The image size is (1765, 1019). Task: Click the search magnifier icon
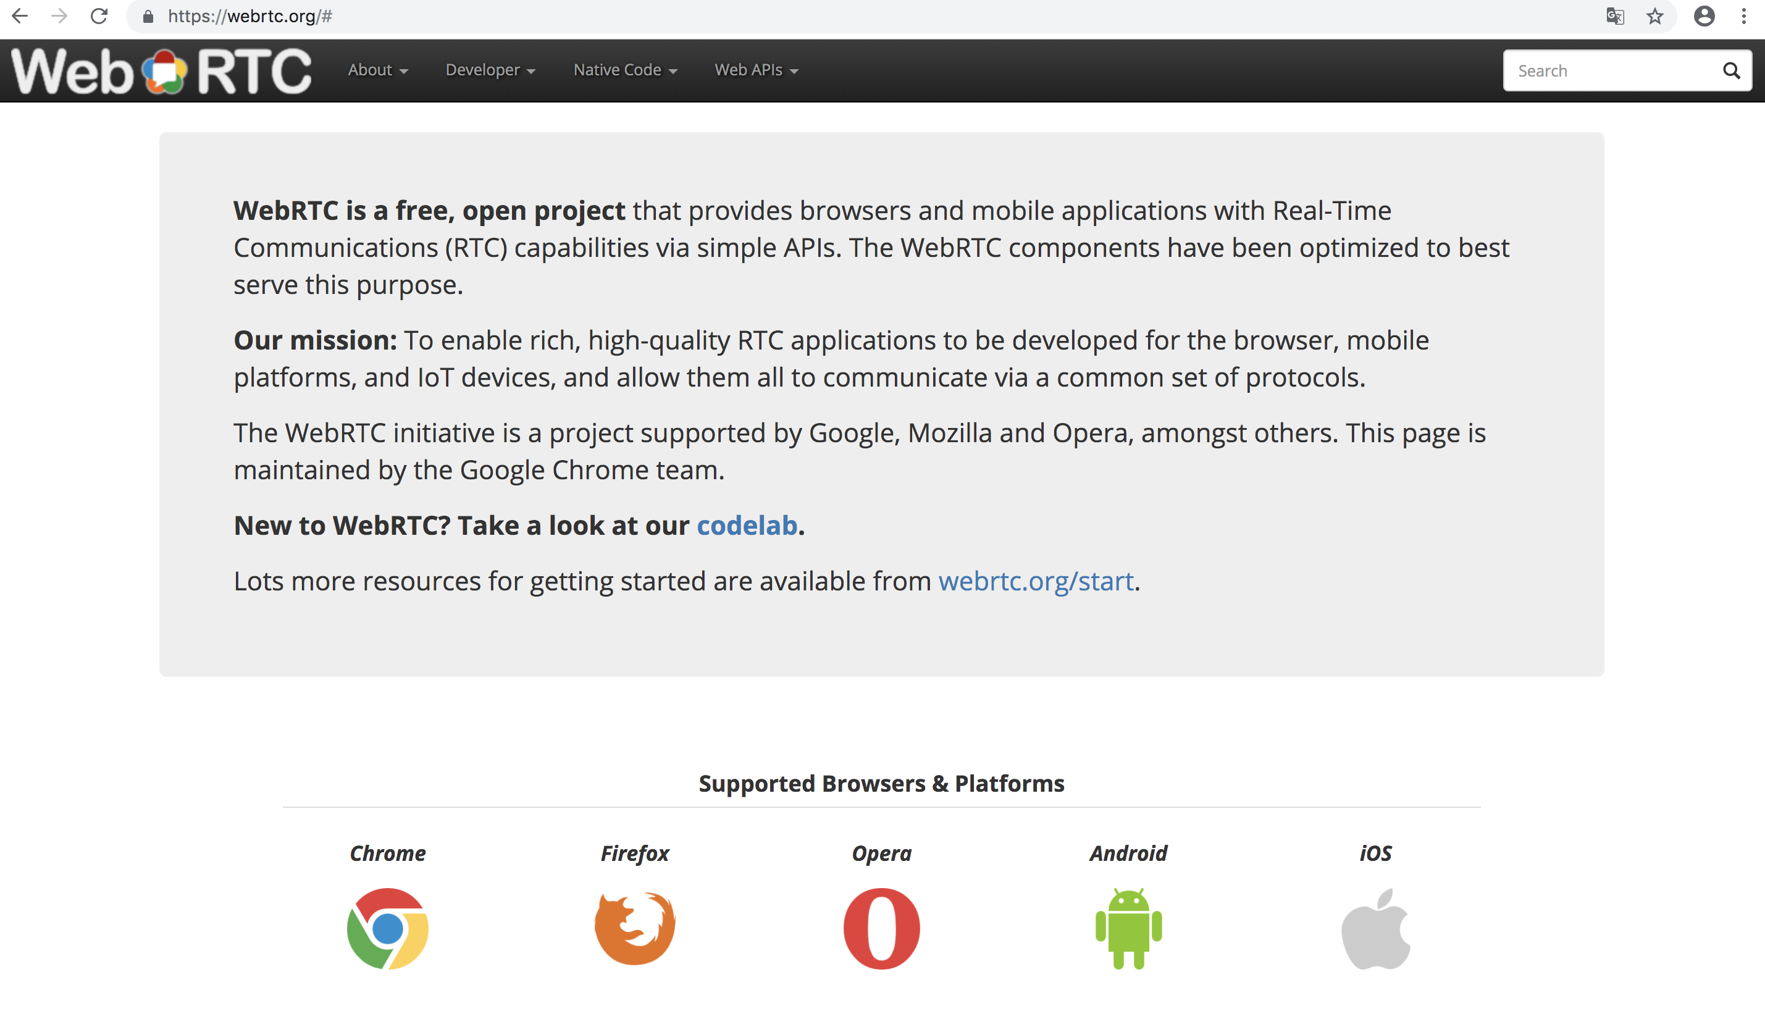[x=1730, y=70]
